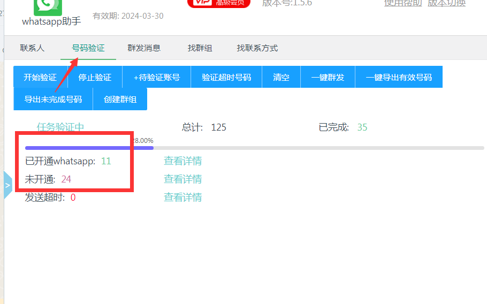Click the 版本切换 link
Viewport: 487px width, 304px height.
(447, 3)
